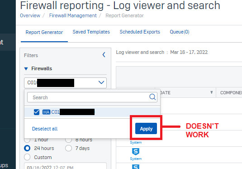Collapse the Firewalls section triangle
Viewport: 242px width, 169px height.
[26, 69]
